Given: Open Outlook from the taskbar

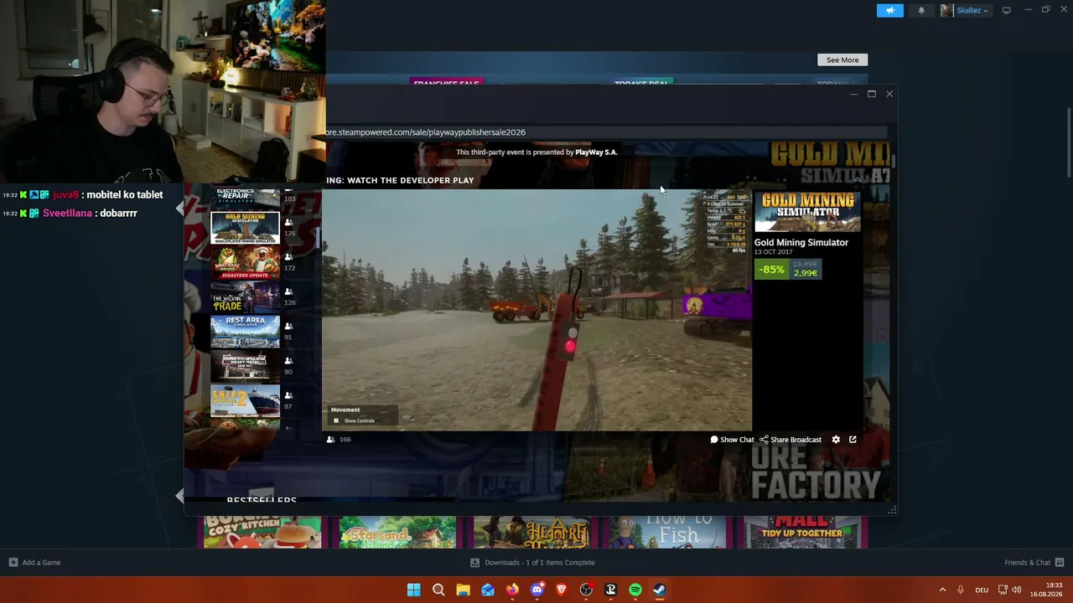Looking at the screenshot, I should pyautogui.click(x=488, y=590).
